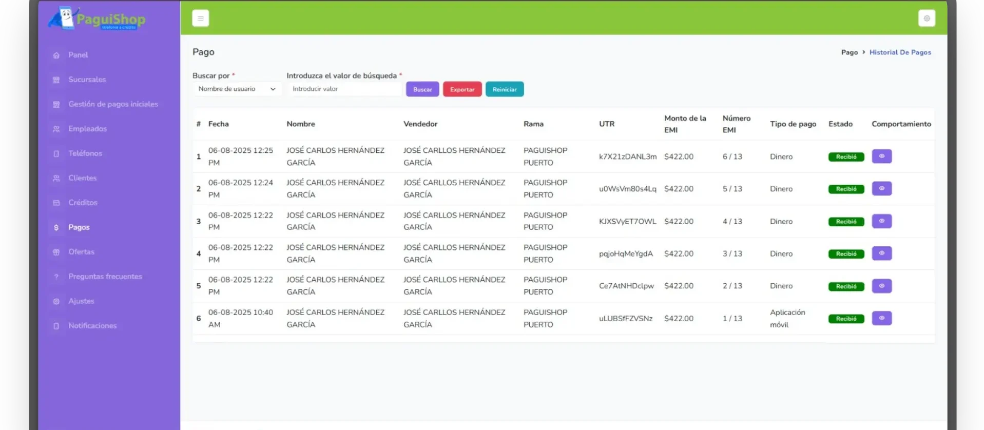Click the Teléfonos phone icon in sidebar

56,154
